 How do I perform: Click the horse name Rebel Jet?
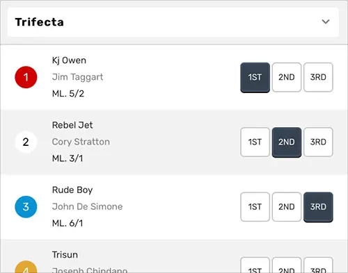click(72, 125)
